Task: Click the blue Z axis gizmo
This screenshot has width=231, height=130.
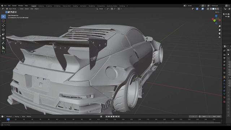Action: [x=216, y=16]
